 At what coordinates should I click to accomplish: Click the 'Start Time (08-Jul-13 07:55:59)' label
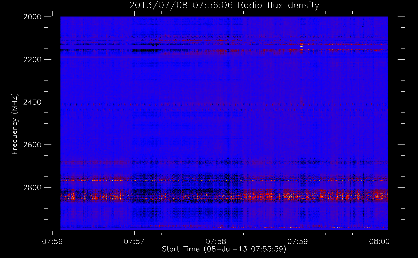(224, 249)
